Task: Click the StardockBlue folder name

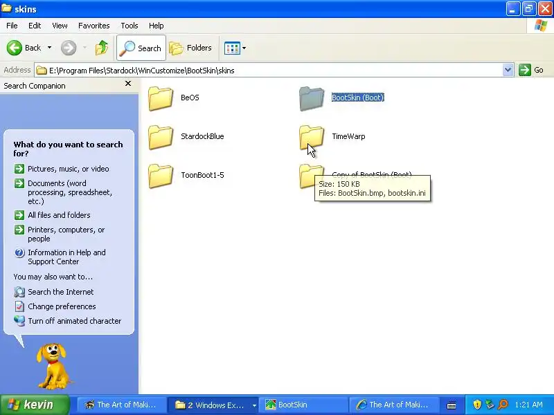Action: pyautogui.click(x=202, y=136)
